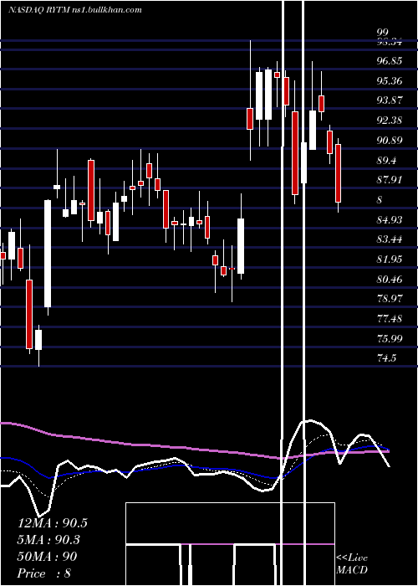The width and height of the screenshot is (418, 586).
Task: Click the 77.48 price axis label
Action: coord(390,319)
